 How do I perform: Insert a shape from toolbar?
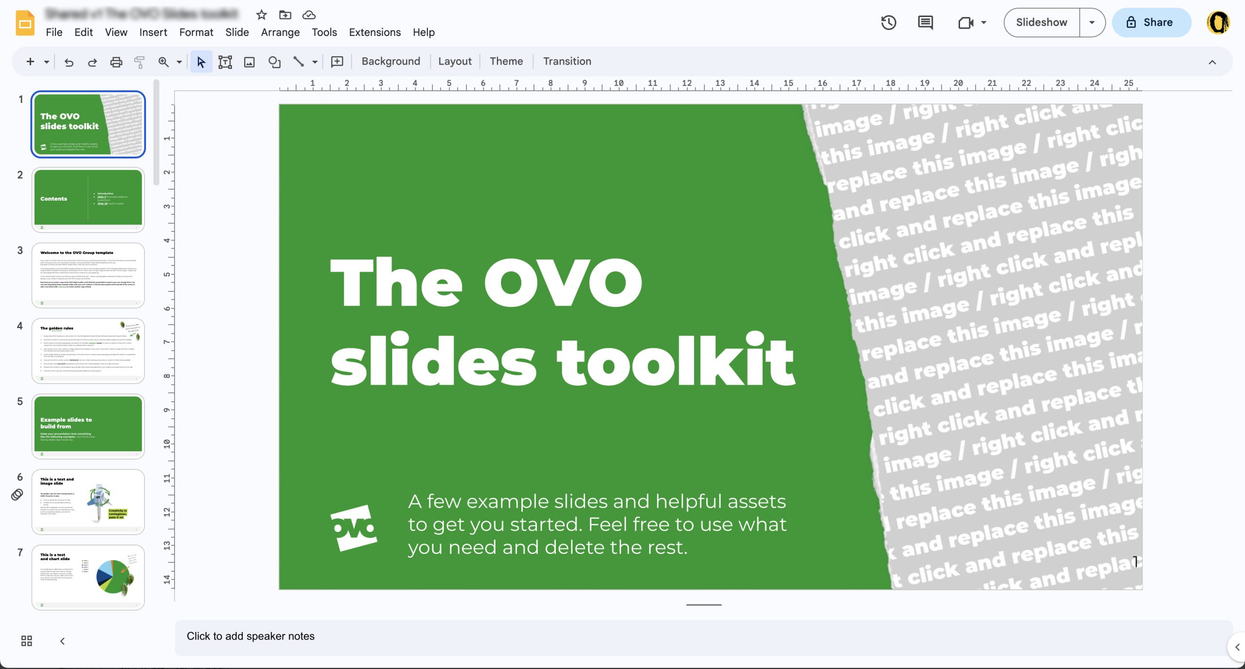(x=274, y=62)
